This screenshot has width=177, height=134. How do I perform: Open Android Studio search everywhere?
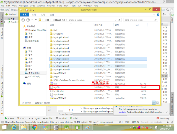coord(168,10)
